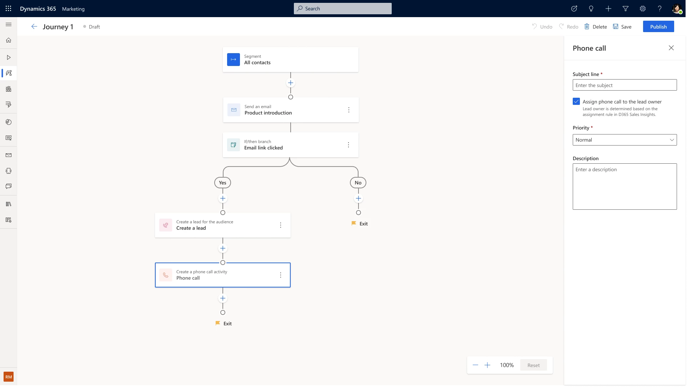Expand the three-dot menu on Phone call node
This screenshot has width=687, height=387.
(280, 275)
